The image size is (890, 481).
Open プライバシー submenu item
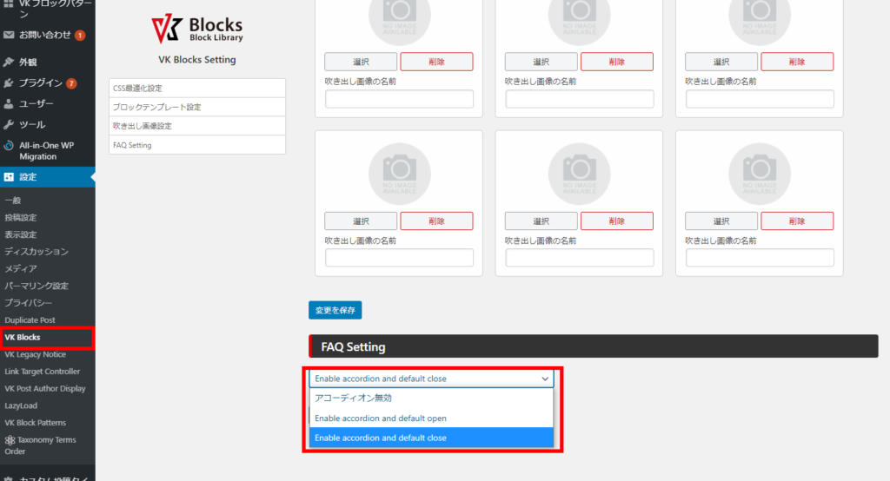(x=29, y=303)
